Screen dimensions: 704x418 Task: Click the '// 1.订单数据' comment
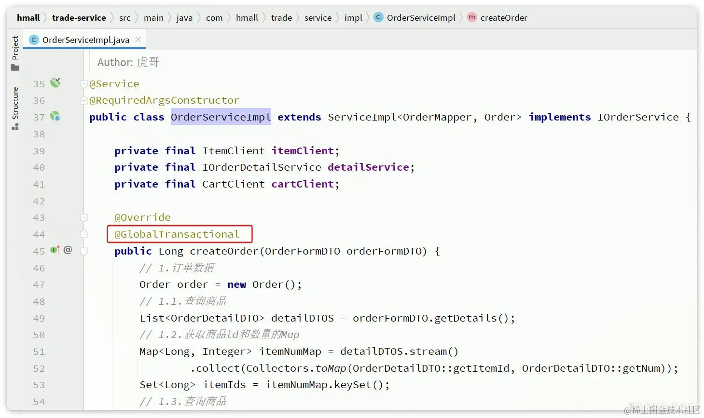[177, 268]
